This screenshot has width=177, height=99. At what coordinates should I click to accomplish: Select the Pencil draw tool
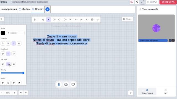[x=81, y=20]
